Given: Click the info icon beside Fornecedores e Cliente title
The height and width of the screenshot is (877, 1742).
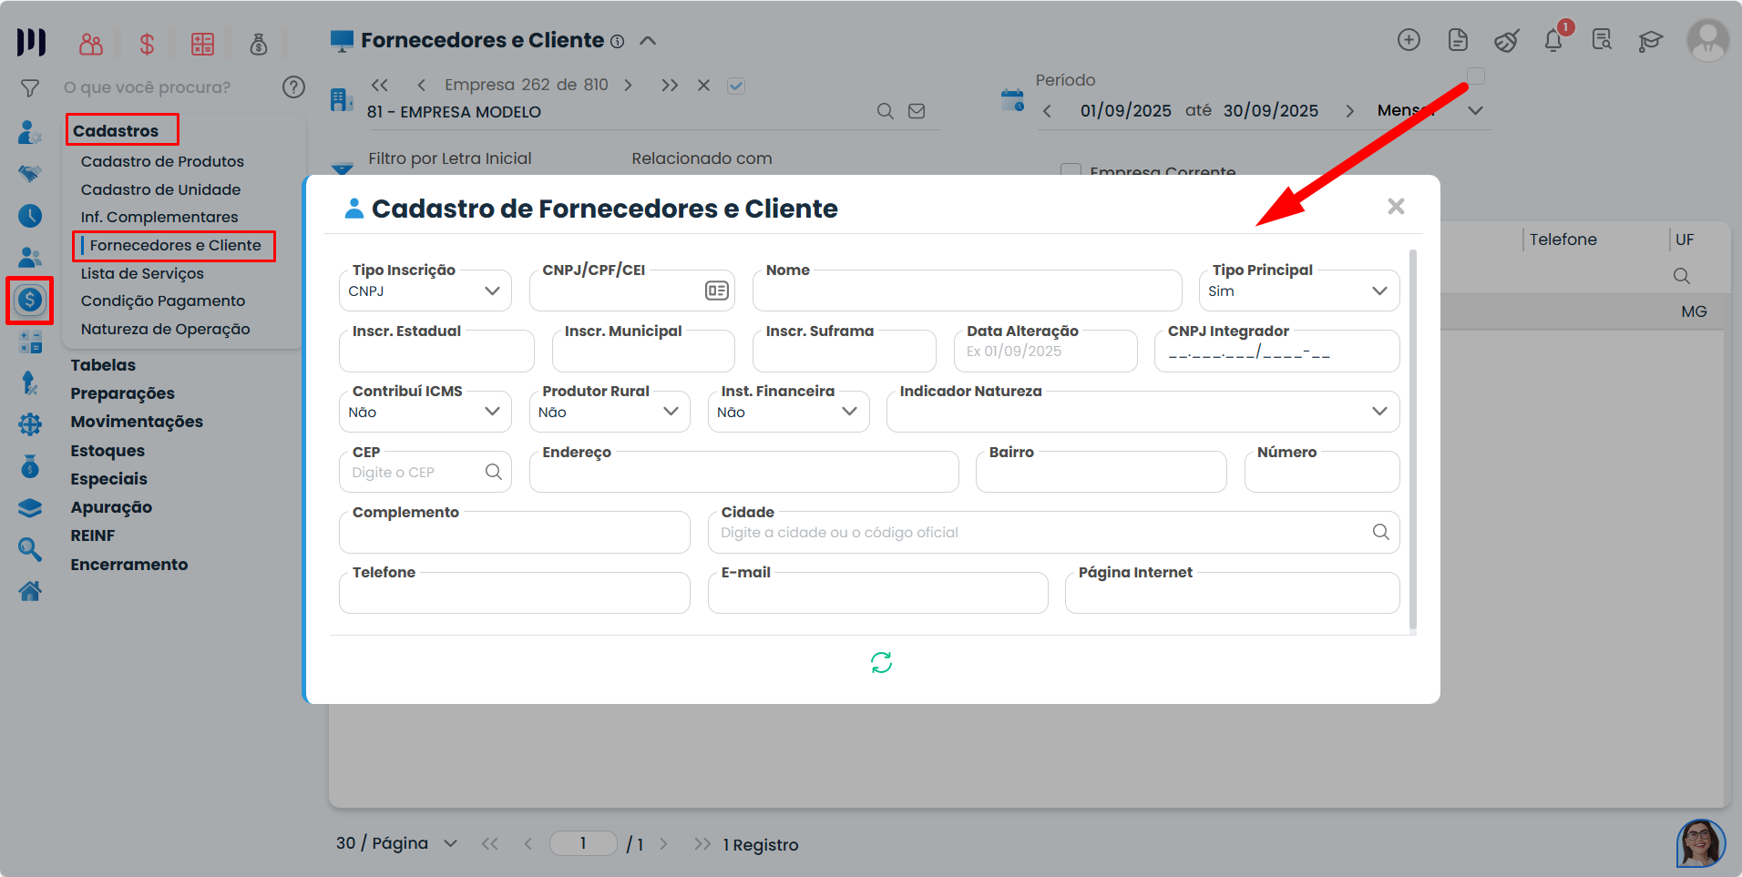Looking at the screenshot, I should click(x=617, y=42).
